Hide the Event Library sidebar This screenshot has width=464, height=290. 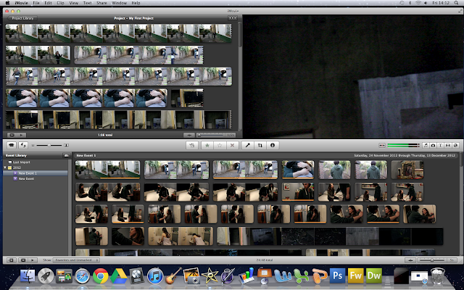point(12,260)
